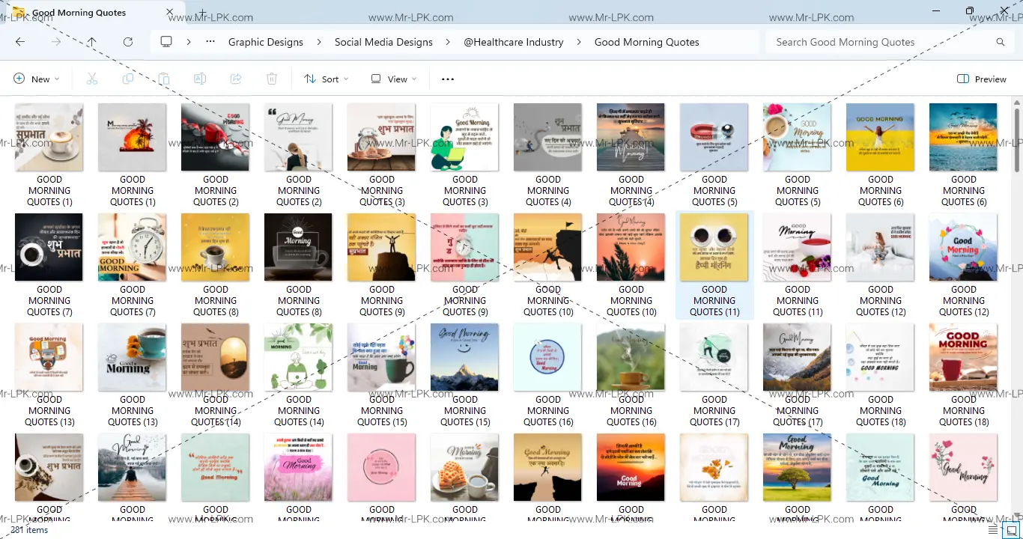Viewport: 1023px width, 539px height.
Task: Switch to details list view layout
Action: 995,530
